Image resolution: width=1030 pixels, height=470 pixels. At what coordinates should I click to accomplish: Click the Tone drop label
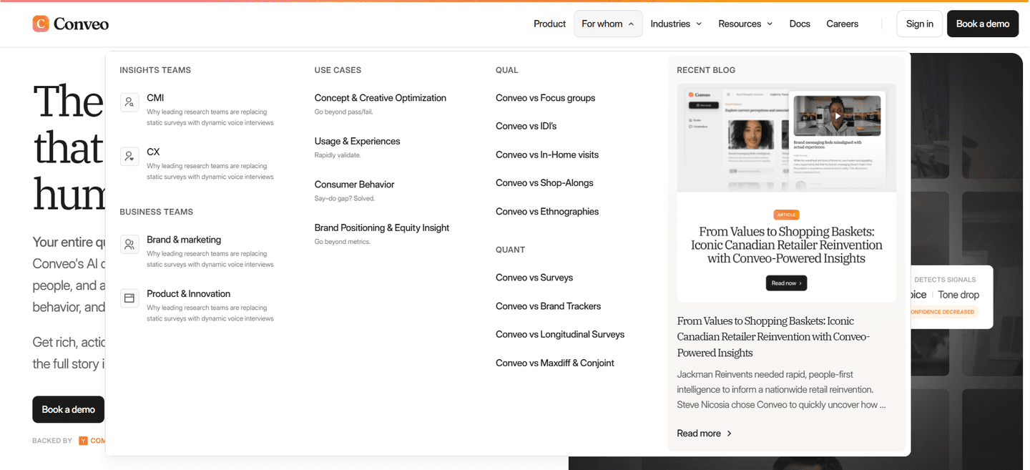[958, 295]
